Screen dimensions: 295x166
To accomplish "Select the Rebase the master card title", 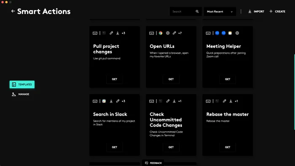I will pyautogui.click(x=228, y=114).
